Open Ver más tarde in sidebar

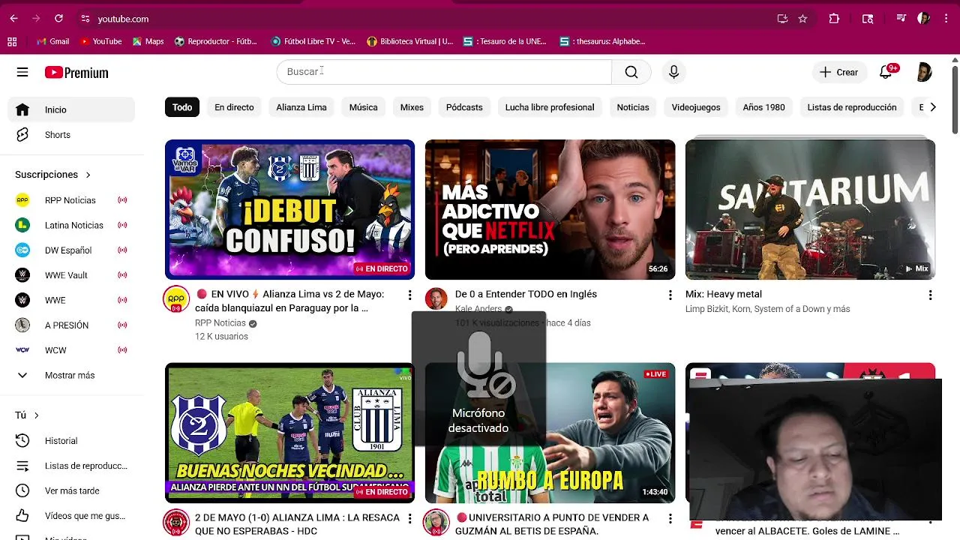point(71,490)
